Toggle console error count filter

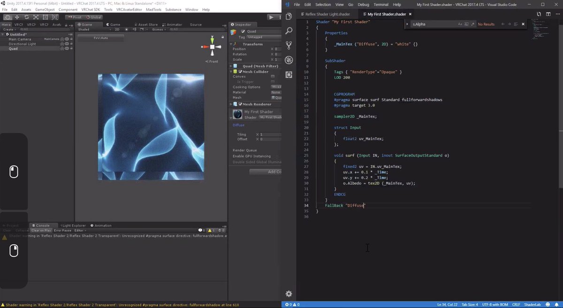click(221, 230)
